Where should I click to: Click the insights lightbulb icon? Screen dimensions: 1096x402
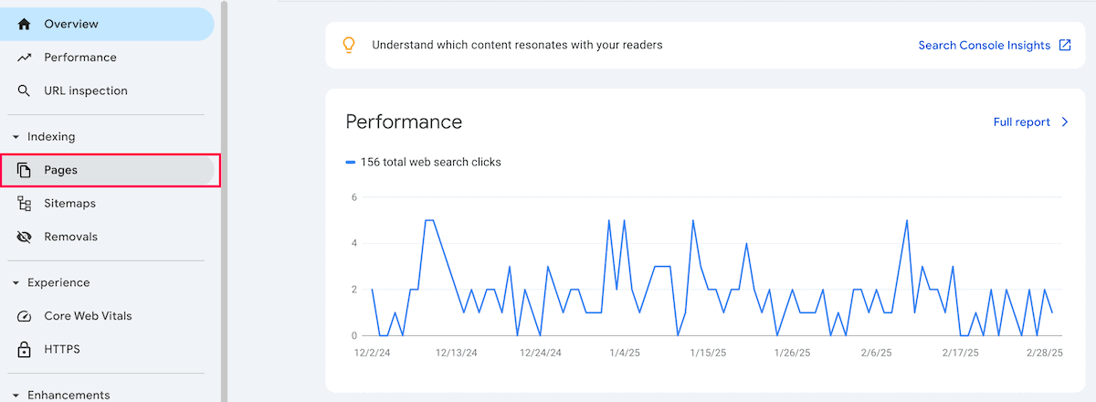348,45
